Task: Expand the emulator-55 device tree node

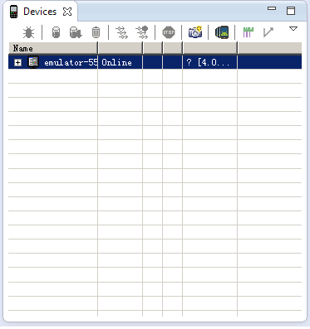Action: coord(17,63)
